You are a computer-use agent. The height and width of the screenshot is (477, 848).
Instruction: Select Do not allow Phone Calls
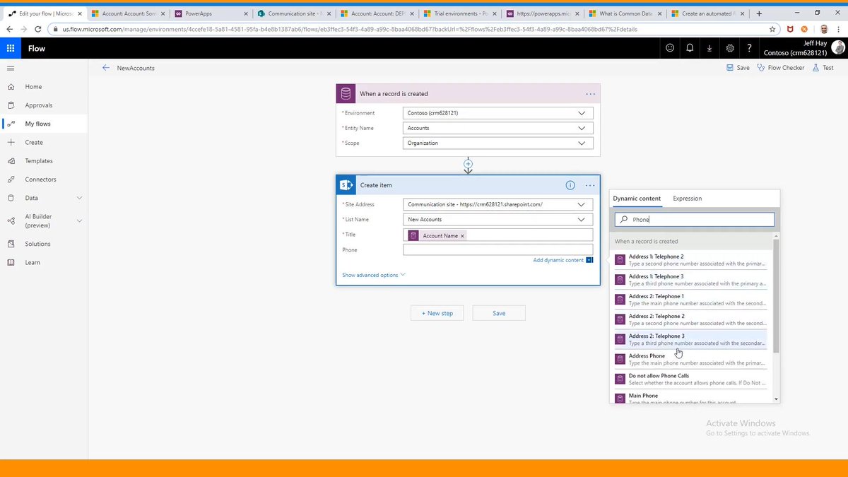(x=690, y=379)
